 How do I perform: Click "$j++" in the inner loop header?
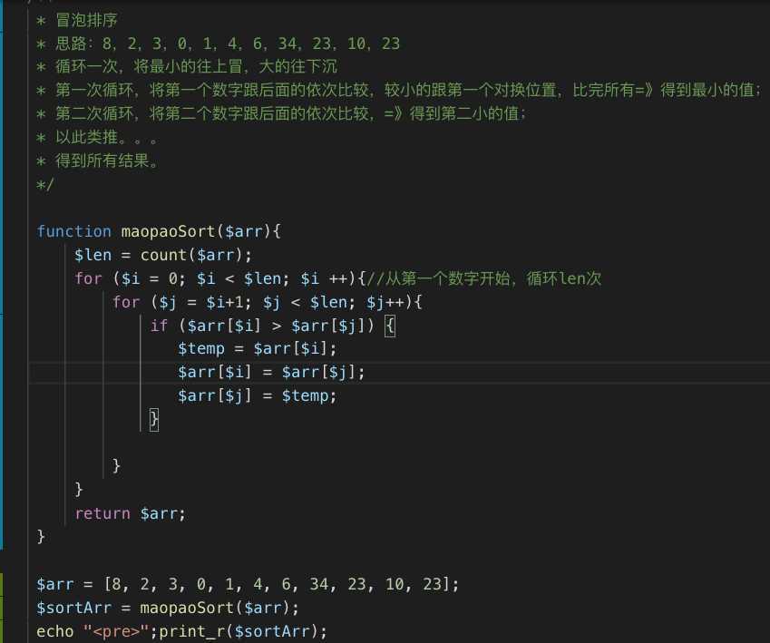tap(386, 302)
